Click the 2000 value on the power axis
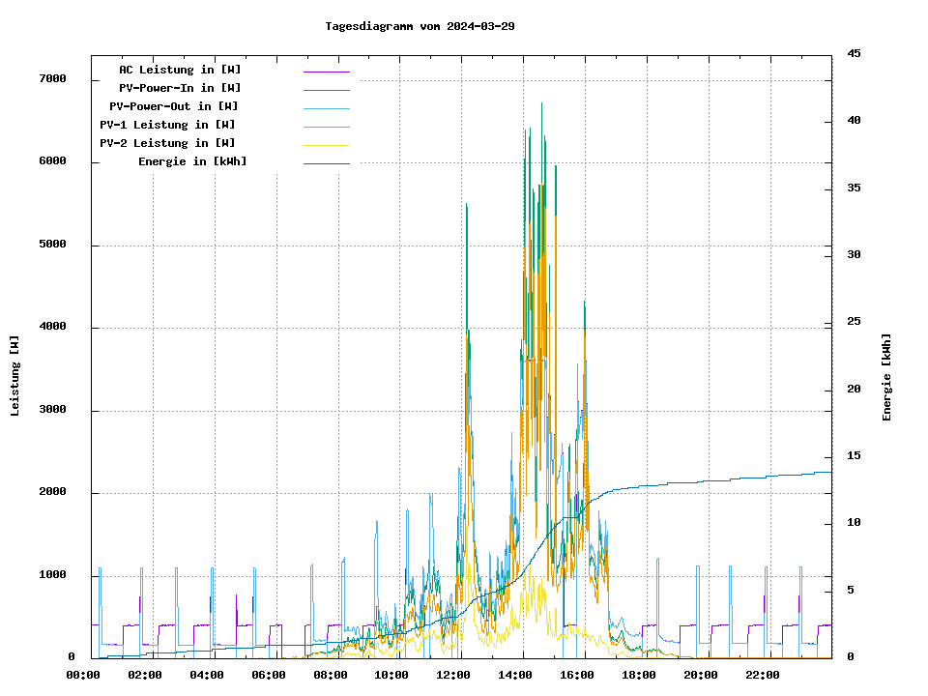Image resolution: width=928 pixels, height=696 pixels. (x=52, y=493)
